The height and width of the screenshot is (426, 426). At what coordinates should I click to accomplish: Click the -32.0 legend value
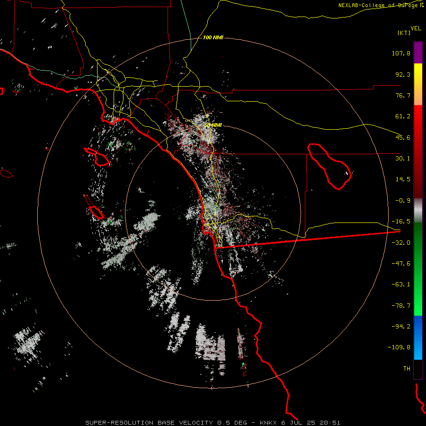click(x=401, y=243)
